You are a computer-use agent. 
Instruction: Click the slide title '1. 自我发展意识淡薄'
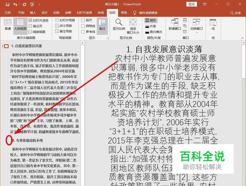tap(164, 49)
